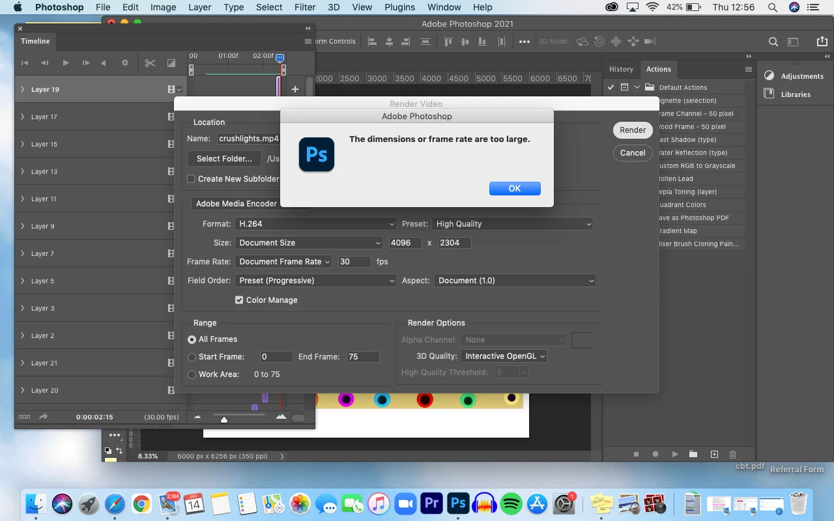Click Stop recording in Actions panel
Image resolution: width=834 pixels, height=521 pixels.
pyautogui.click(x=636, y=454)
